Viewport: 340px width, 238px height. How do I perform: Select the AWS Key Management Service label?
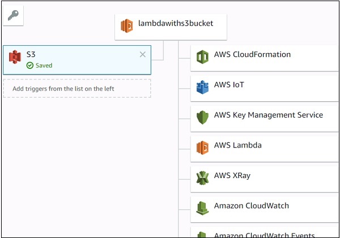pos(268,115)
